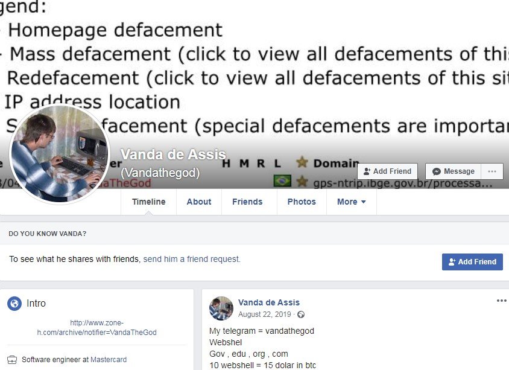Open the three-dot options beside Message
The width and height of the screenshot is (509, 370).
tap(492, 171)
